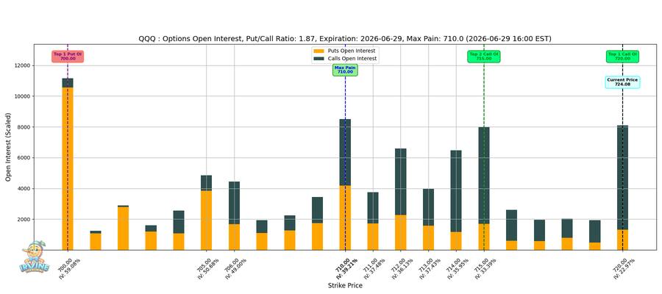Click the dark calls segment of the 715.00 bar
The image size is (662, 294).
(x=484, y=176)
